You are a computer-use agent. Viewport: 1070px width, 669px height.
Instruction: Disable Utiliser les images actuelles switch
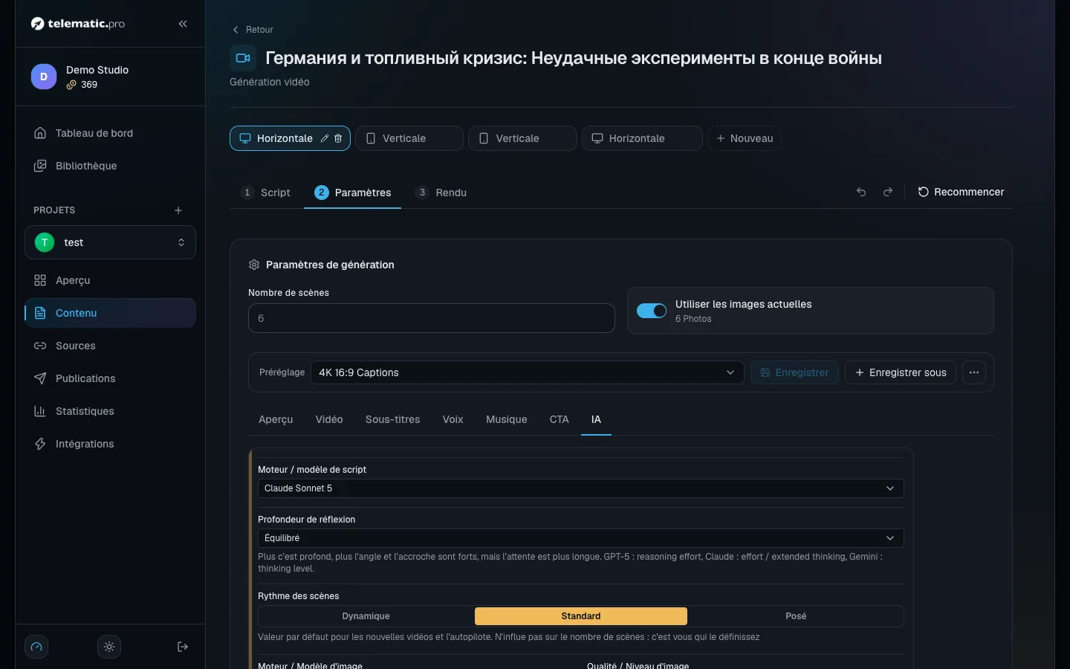tap(652, 311)
